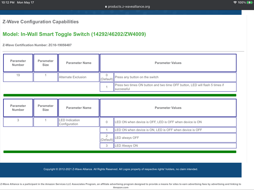Viewport: 254px width, 190px height.
Task: Click value 2 (Default) of LED Indication
Action: click(106, 138)
